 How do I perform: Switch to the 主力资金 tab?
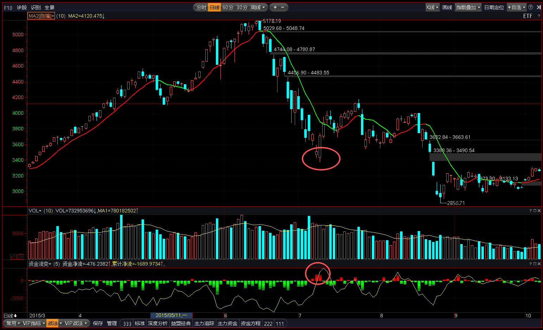pyautogui.click(x=227, y=323)
